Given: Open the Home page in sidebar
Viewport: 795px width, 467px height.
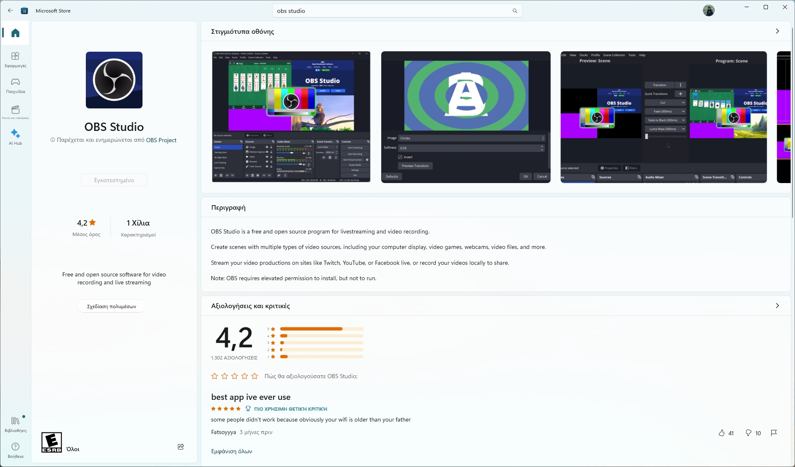Looking at the screenshot, I should pos(15,33).
